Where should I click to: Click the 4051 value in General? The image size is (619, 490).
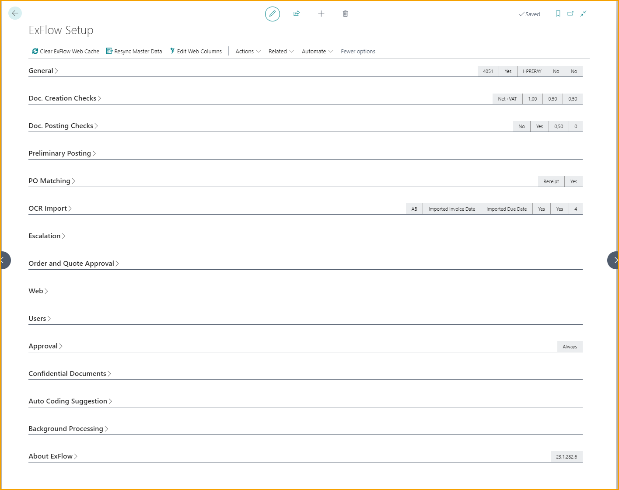point(488,71)
